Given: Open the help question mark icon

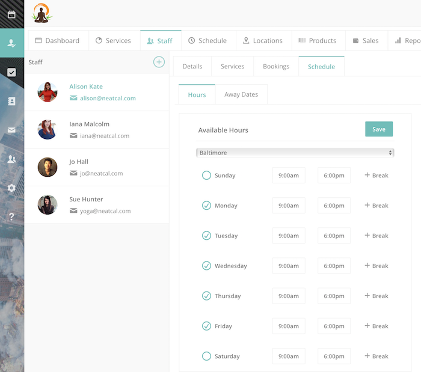Looking at the screenshot, I should [x=11, y=216].
